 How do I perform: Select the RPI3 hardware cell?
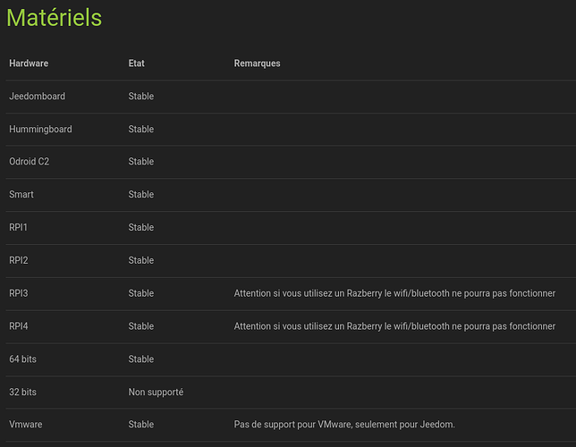(x=19, y=293)
